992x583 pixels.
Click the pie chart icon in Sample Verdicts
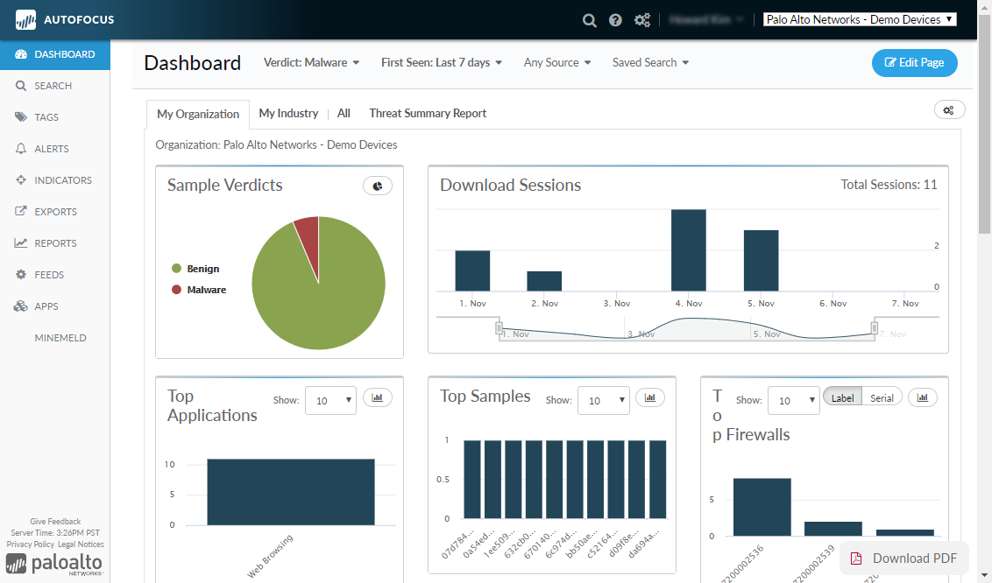[x=378, y=186]
